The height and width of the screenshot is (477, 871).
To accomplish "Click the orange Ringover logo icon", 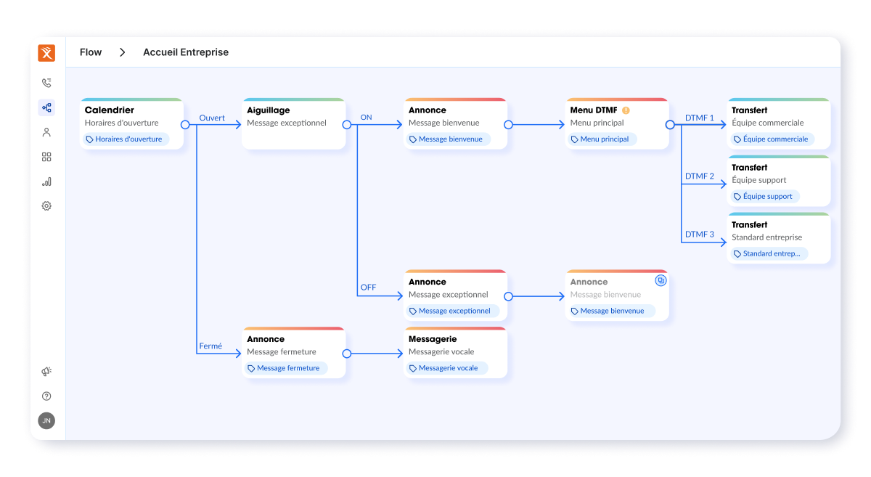I will point(46,53).
